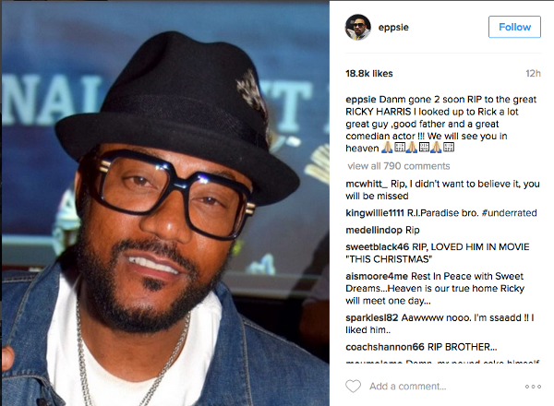The width and height of the screenshot is (554, 406).
Task: Open the three-dot more options menu
Action: point(533,387)
